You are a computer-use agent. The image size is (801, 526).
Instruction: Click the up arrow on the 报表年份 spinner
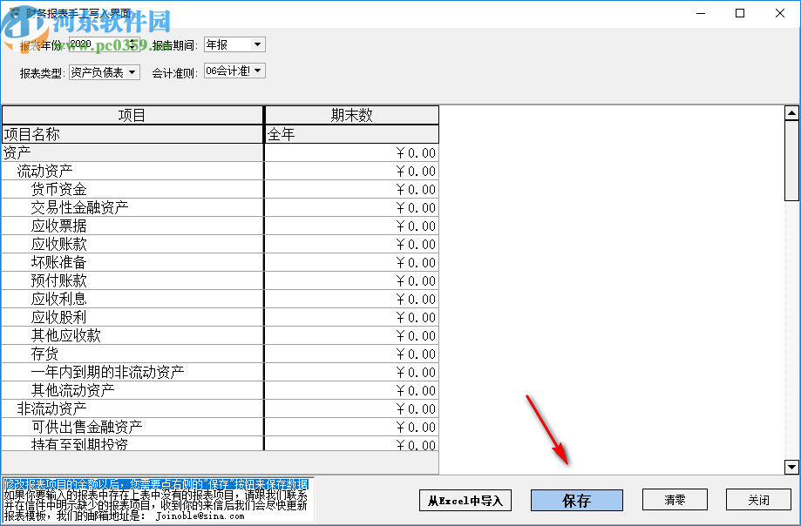point(131,41)
